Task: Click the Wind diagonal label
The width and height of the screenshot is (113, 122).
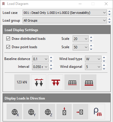Action: [71, 67]
